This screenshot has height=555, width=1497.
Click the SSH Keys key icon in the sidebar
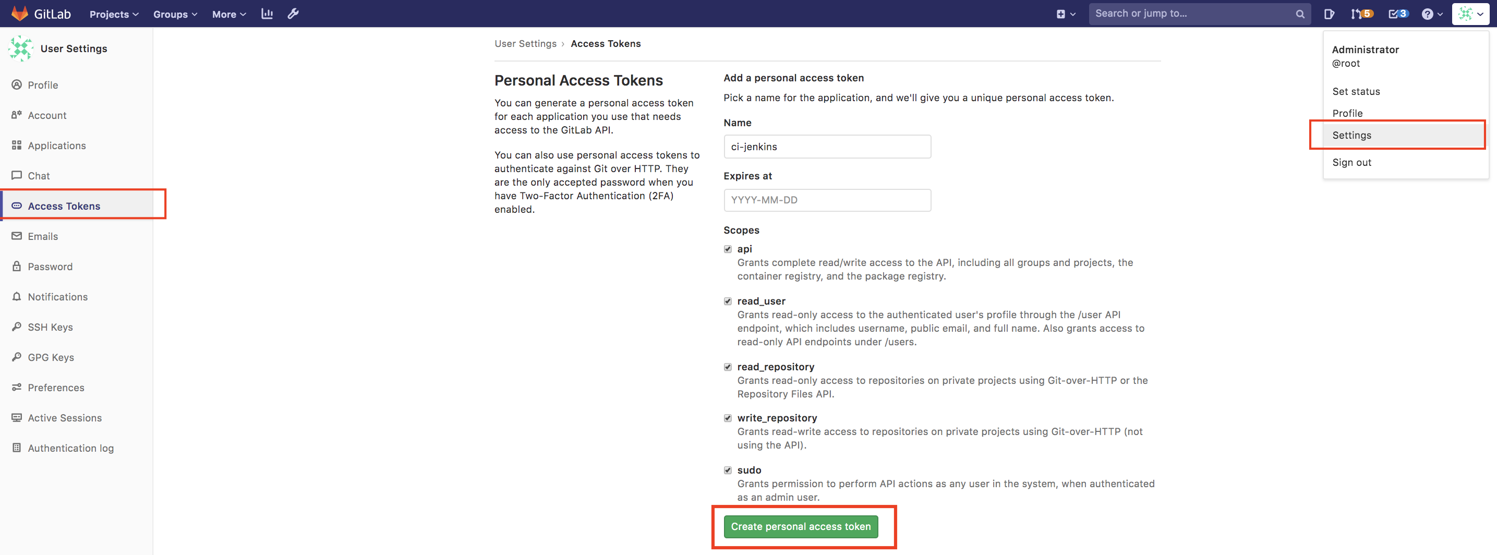[17, 327]
